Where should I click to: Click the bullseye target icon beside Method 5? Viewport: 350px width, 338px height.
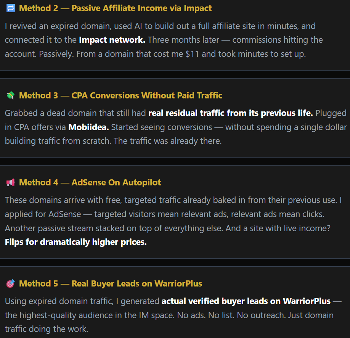[x=10, y=284]
